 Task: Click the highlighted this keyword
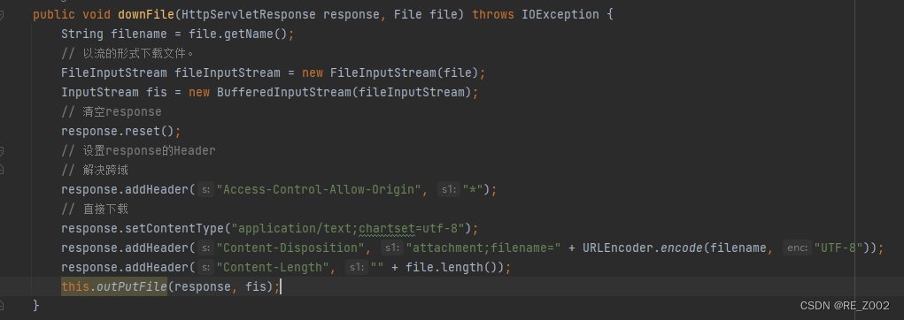(x=75, y=286)
